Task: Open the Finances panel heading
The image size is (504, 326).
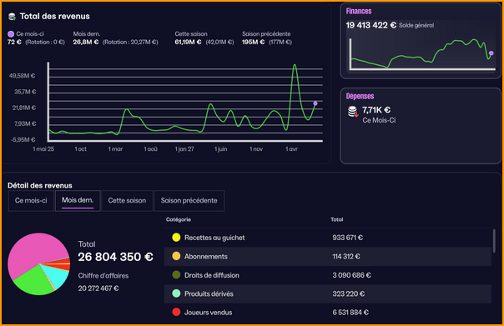Action: coord(359,11)
